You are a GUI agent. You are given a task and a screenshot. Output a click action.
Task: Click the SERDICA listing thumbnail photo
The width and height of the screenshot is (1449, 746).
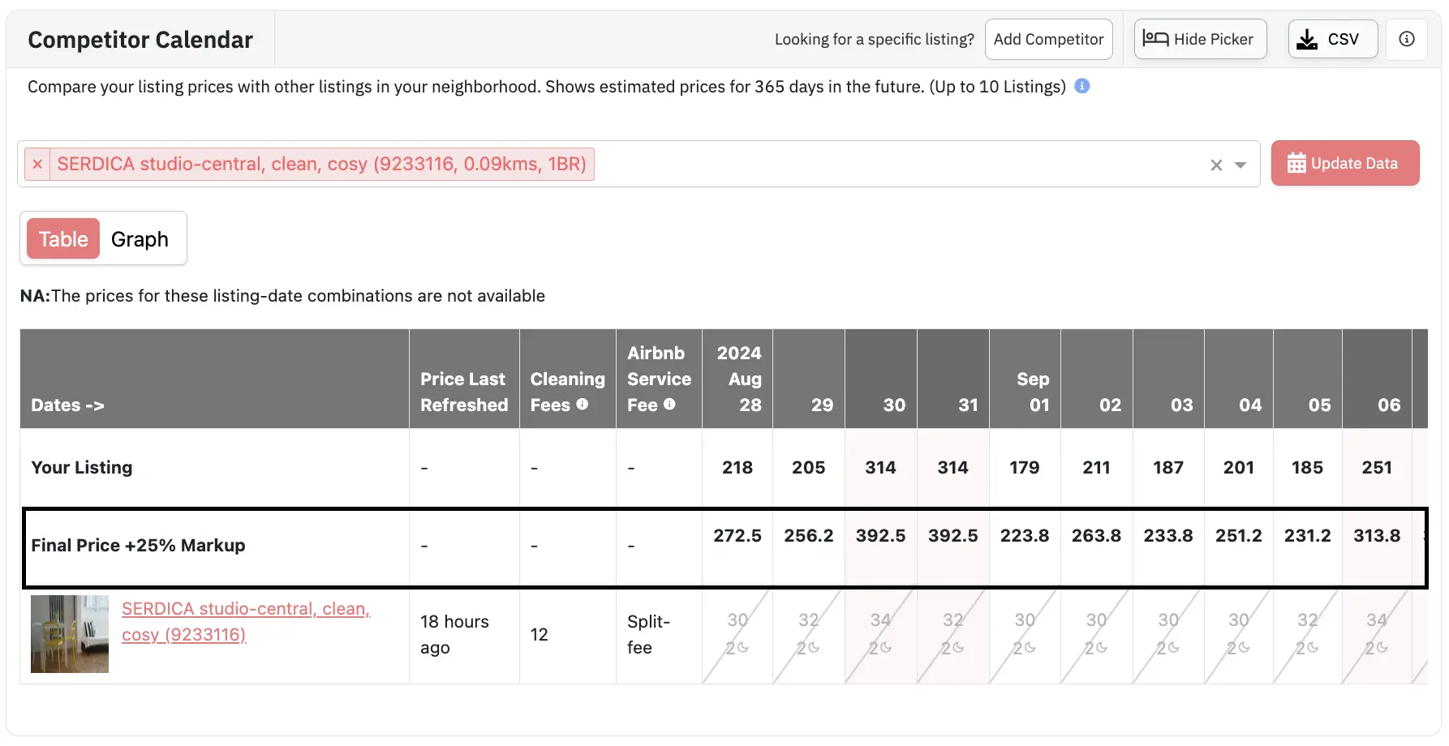pos(70,634)
